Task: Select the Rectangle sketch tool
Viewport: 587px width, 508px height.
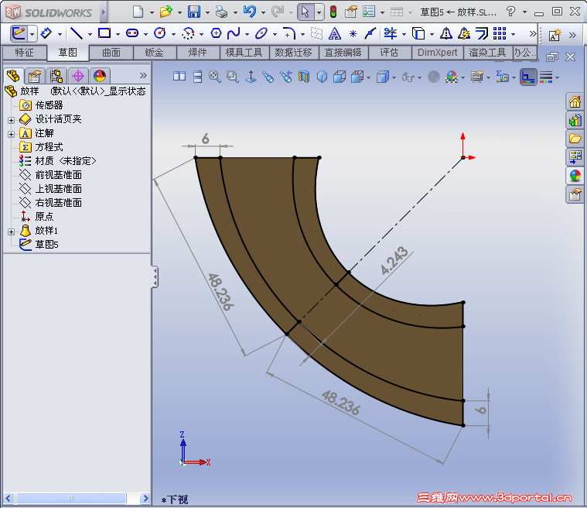Action: click(104, 34)
